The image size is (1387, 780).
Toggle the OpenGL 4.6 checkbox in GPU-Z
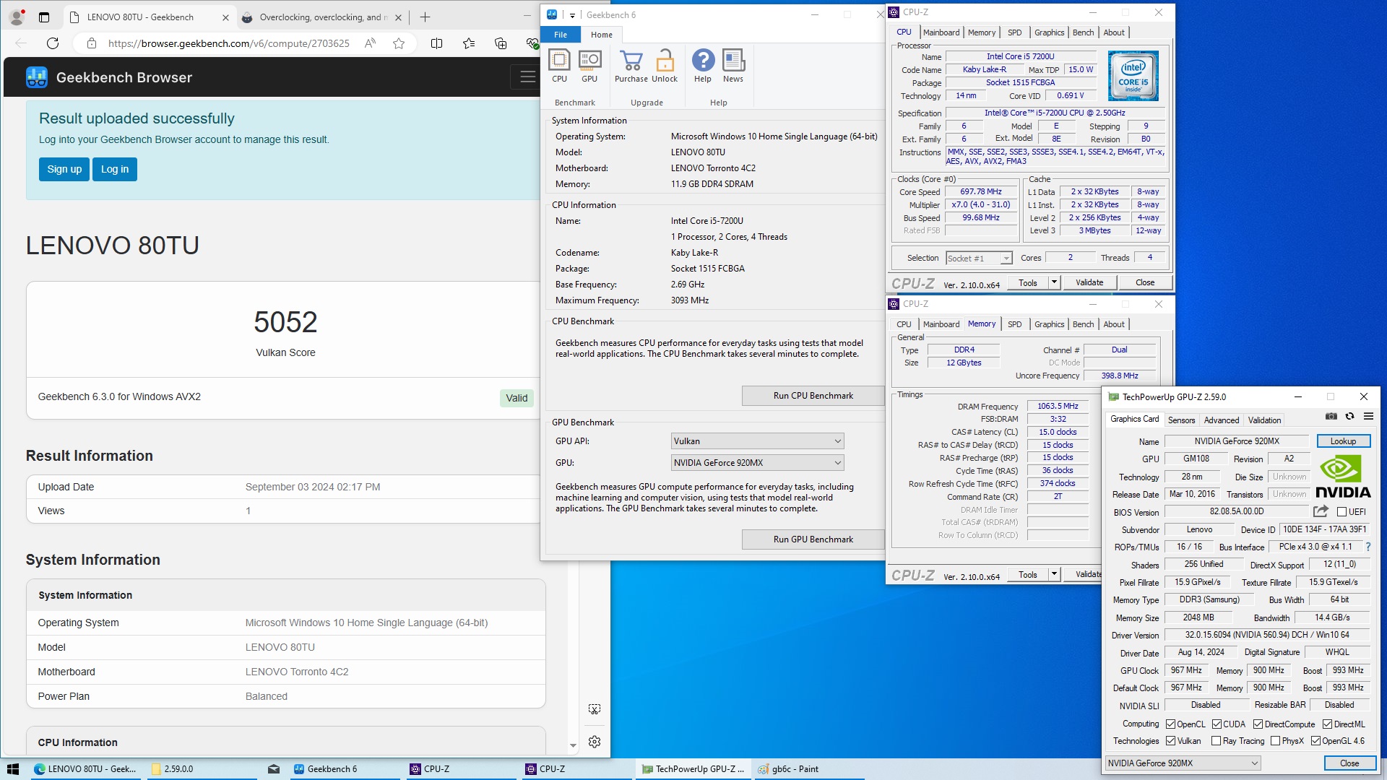(1315, 741)
